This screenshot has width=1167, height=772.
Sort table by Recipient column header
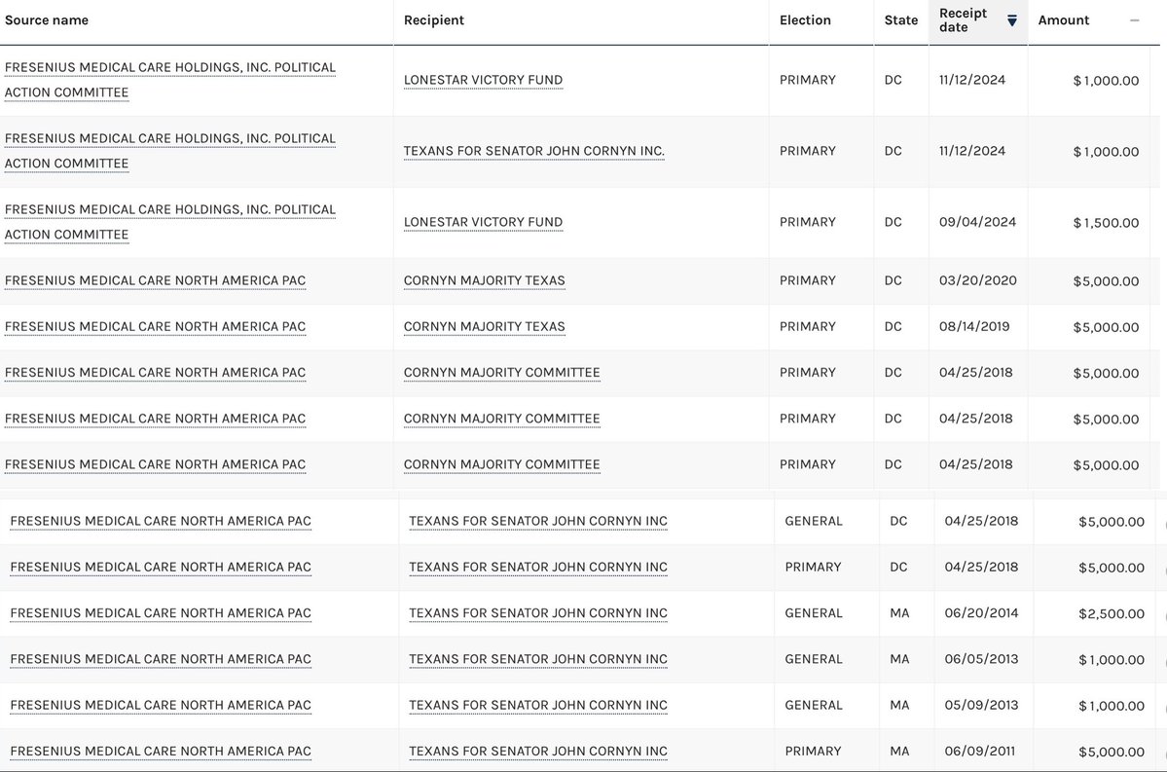(x=433, y=20)
